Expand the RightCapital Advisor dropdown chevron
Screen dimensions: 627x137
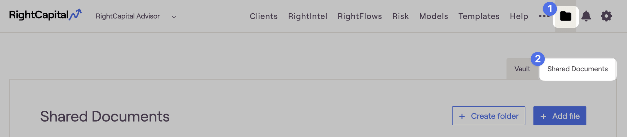click(x=174, y=17)
